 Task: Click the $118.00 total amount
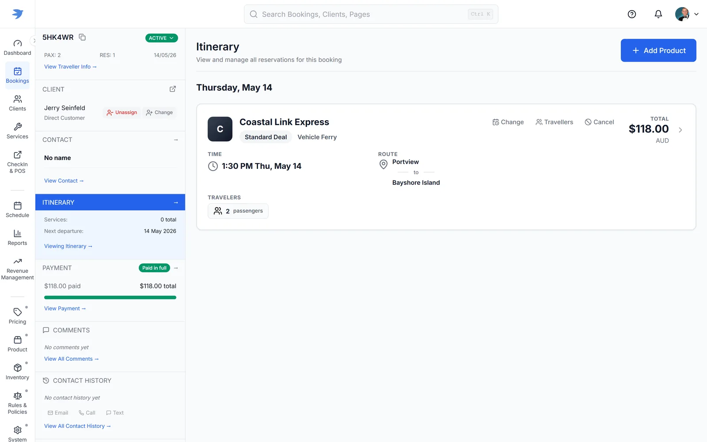click(x=649, y=129)
